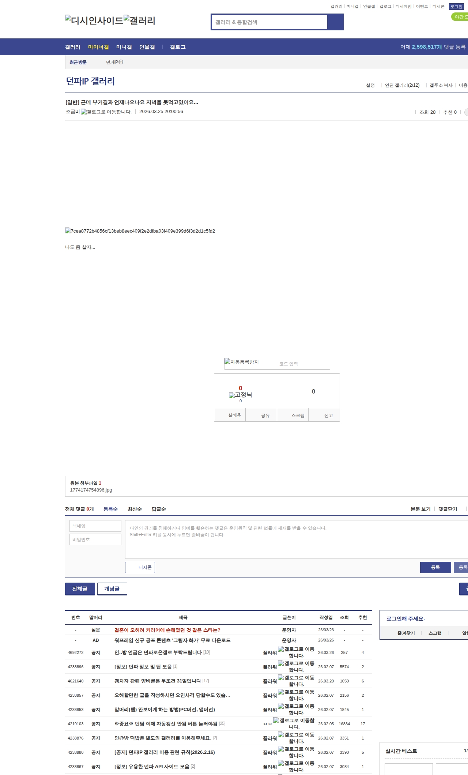Select 갤로그 in the blue navigation bar
The height and width of the screenshot is (775, 468).
178,47
